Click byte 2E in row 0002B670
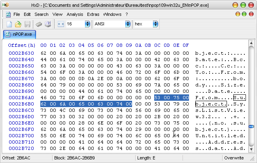Viewport: 257px width, 163px height. pos(100,79)
